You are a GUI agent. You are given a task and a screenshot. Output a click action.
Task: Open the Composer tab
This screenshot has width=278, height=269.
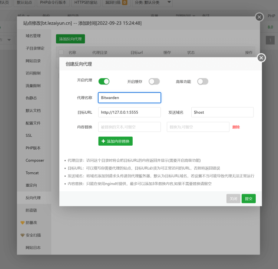coord(35,160)
